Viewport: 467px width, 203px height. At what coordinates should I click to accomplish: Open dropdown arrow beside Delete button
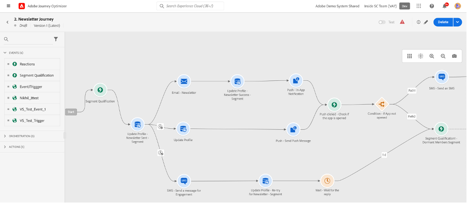pyautogui.click(x=458, y=22)
